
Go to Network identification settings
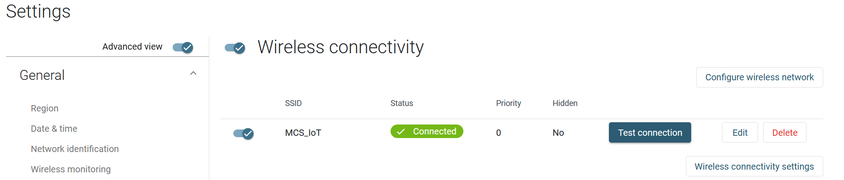click(x=75, y=149)
